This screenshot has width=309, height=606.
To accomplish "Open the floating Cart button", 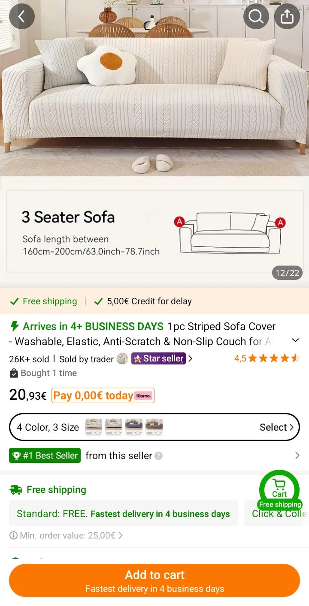I will click(279, 488).
